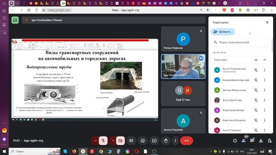Mute toggle for Анастасия Куценко row

(256, 120)
